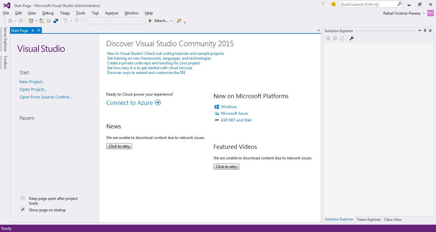
Task: Click the Windows logo icon under New on Microsoft Platforms
Action: tap(217, 107)
